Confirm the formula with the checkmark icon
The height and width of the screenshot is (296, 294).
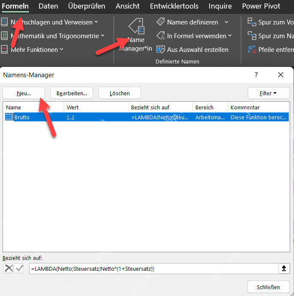[x=19, y=269]
